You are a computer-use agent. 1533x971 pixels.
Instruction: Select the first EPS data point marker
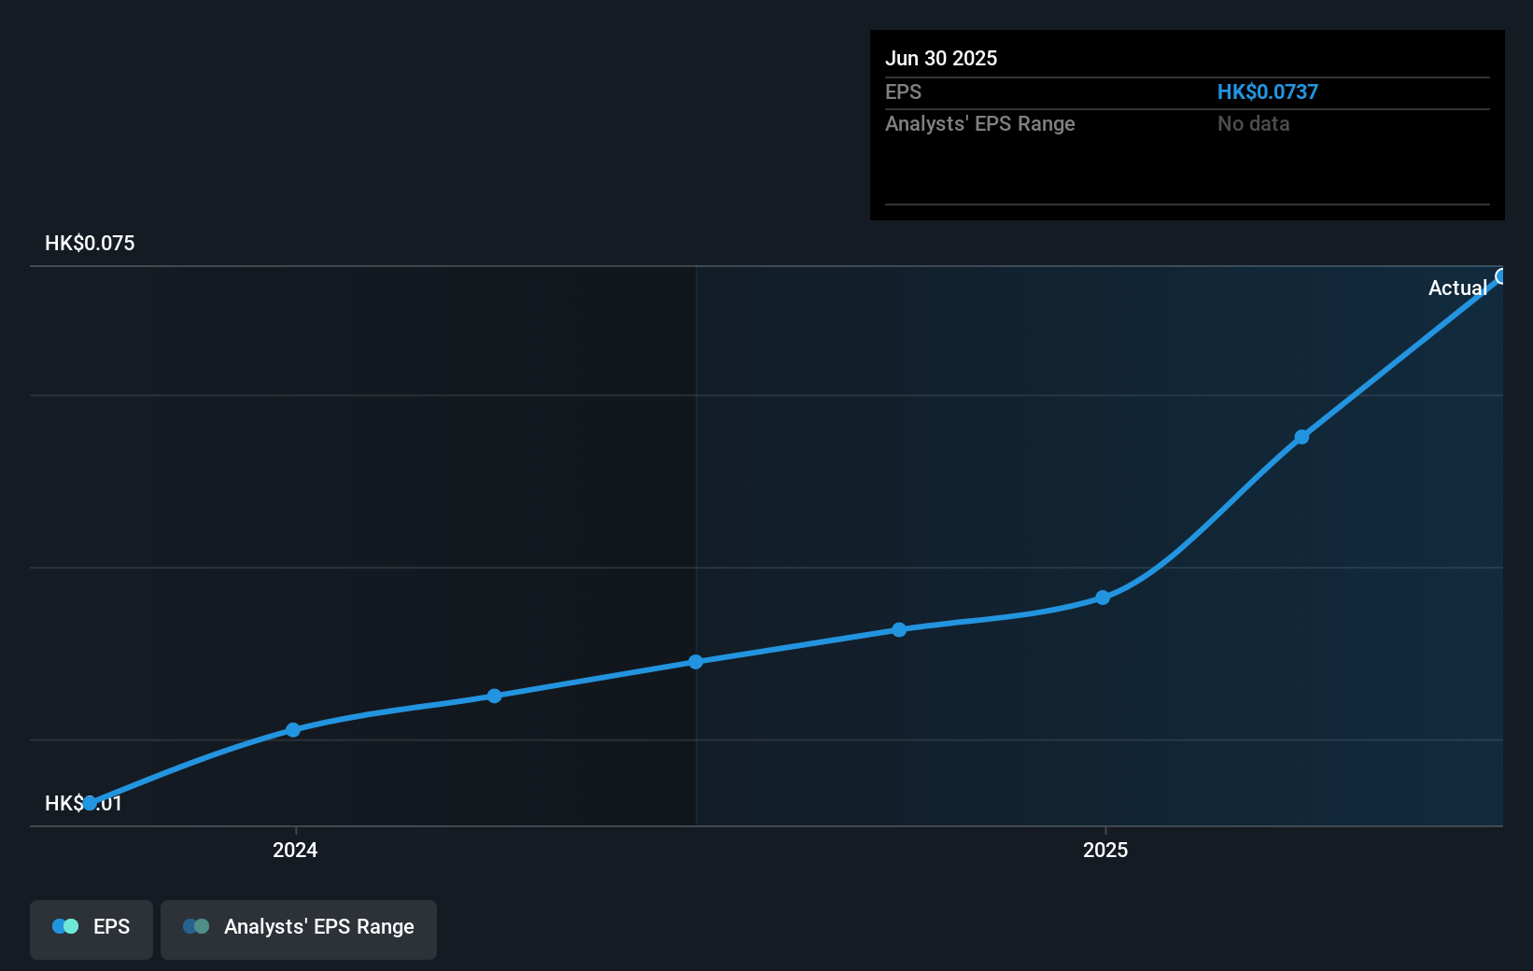pyautogui.click(x=90, y=801)
